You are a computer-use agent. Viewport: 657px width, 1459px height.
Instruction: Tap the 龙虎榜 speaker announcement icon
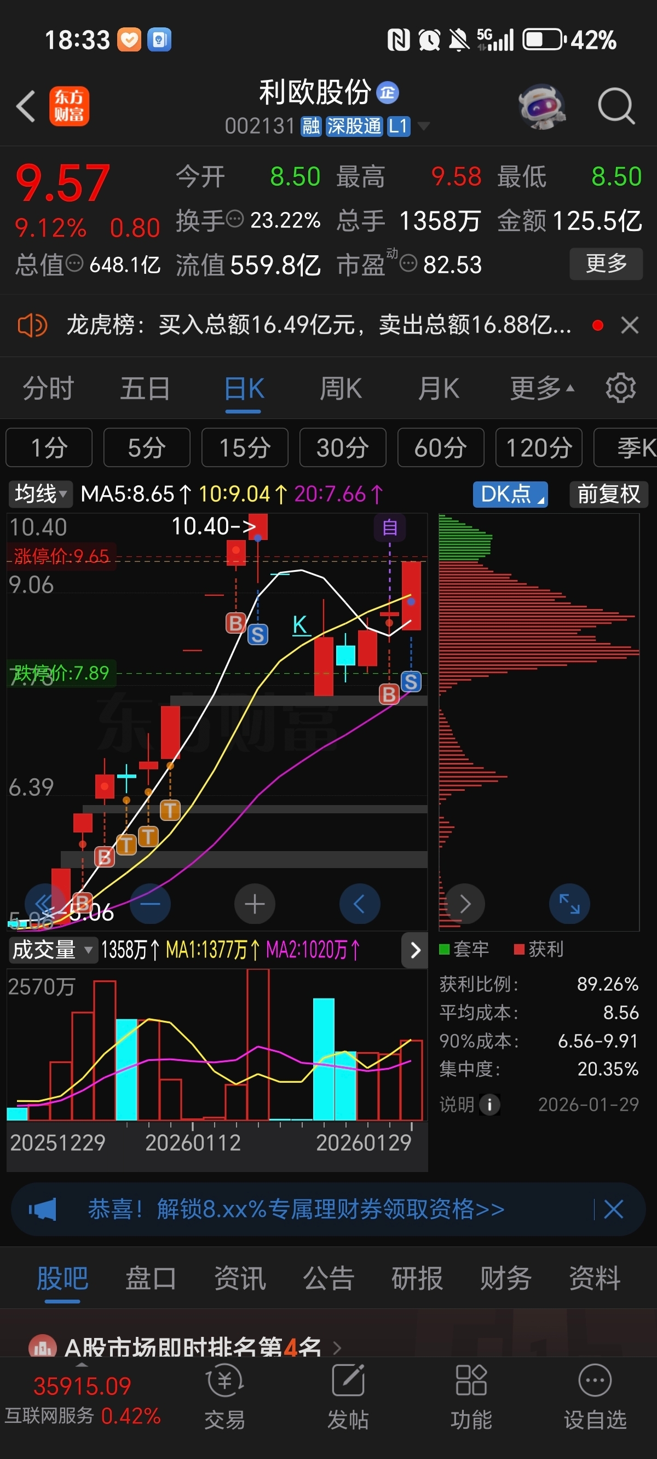coord(32,326)
